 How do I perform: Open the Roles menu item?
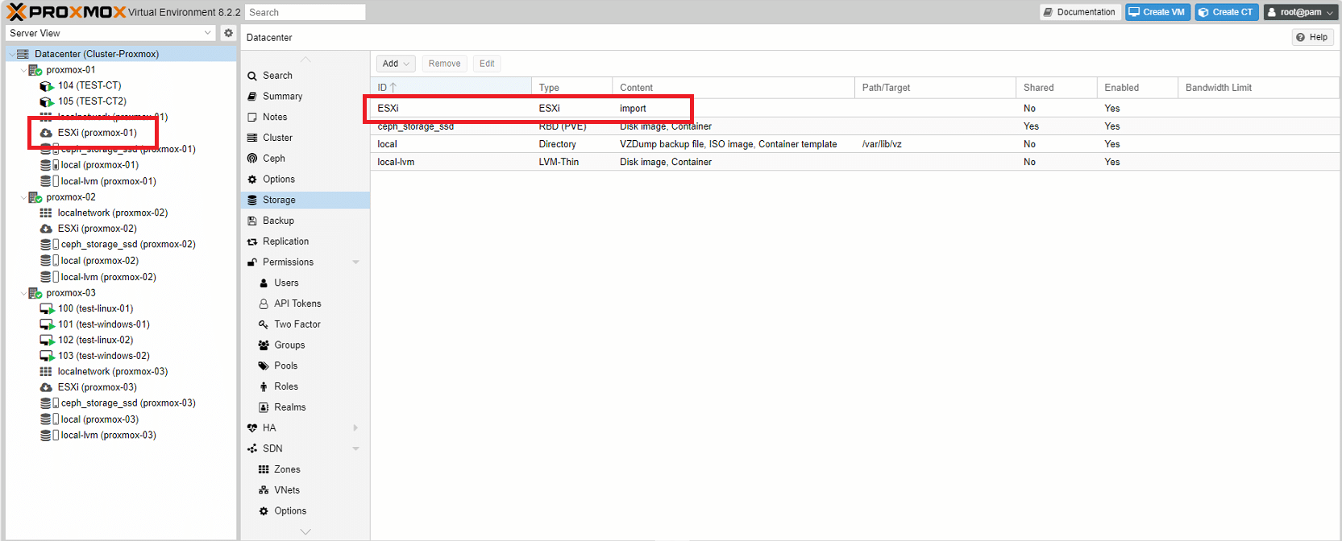[305, 386]
